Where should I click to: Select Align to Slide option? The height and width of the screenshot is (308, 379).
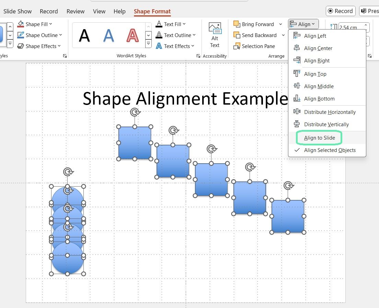[327, 138]
